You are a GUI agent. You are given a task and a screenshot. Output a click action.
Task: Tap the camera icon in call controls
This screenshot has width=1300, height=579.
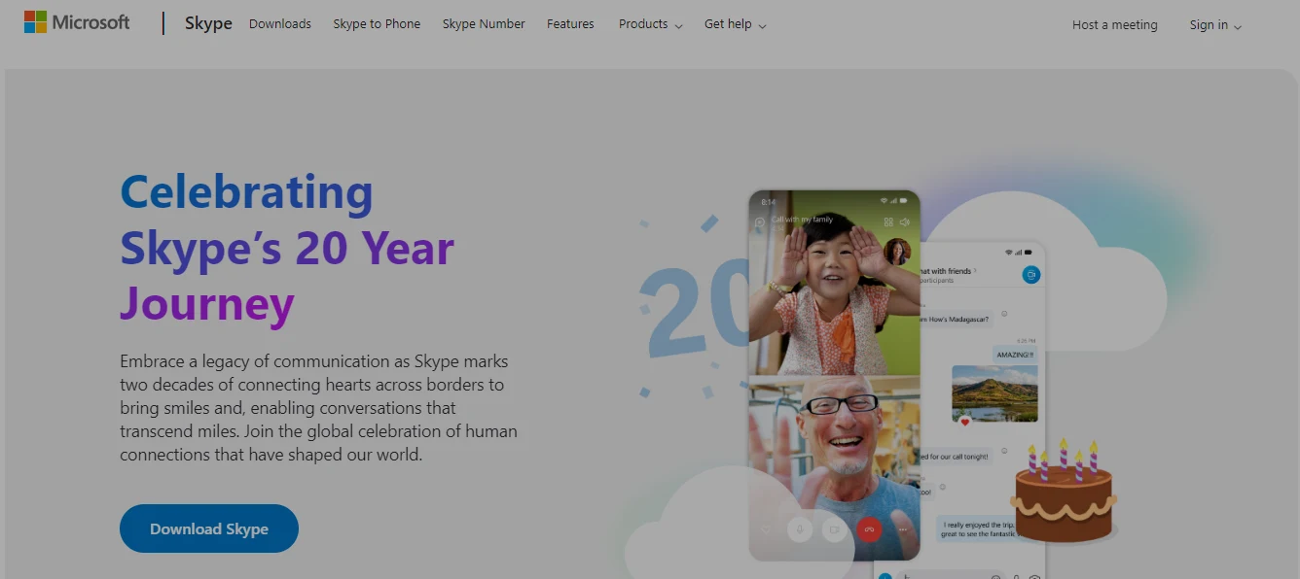pyautogui.click(x=834, y=529)
